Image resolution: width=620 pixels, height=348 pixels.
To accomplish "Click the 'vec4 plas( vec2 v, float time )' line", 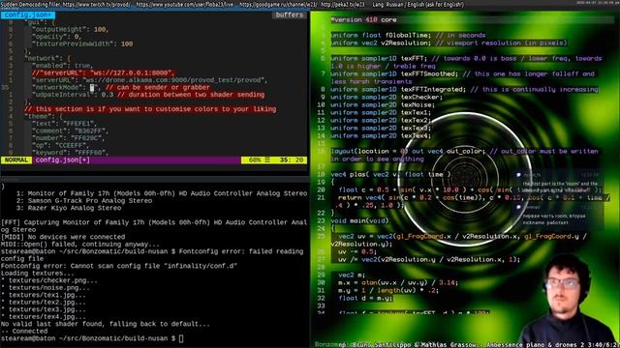I will pyautogui.click(x=390, y=174).
